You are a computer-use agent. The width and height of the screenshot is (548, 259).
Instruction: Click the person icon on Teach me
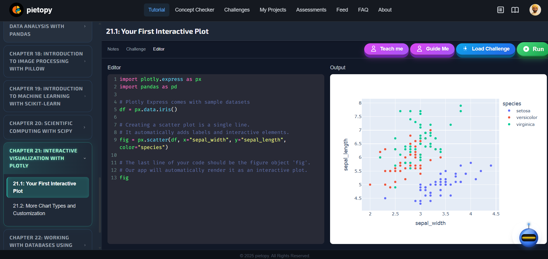pos(373,49)
